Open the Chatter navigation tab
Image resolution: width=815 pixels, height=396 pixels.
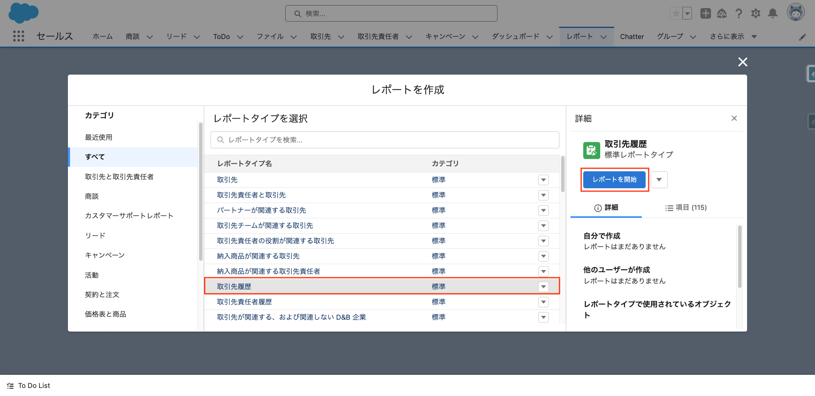pyautogui.click(x=632, y=36)
